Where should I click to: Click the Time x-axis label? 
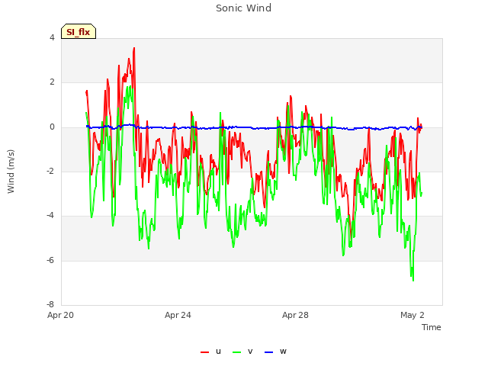click(432, 327)
